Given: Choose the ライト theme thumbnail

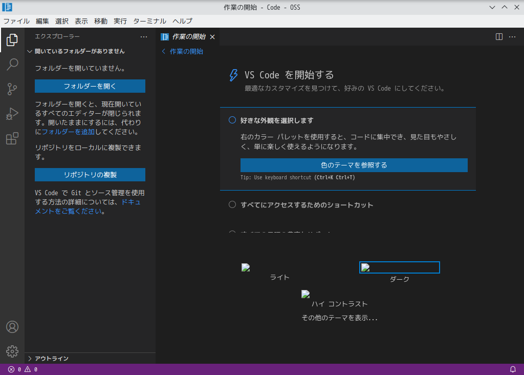Looking at the screenshot, I should pyautogui.click(x=279, y=273).
